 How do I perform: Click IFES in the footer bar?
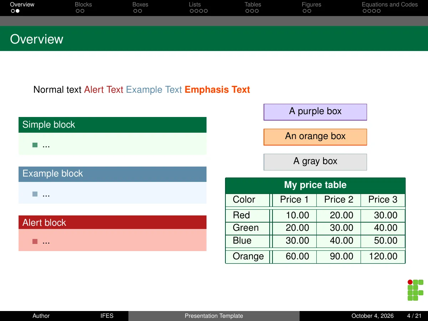tap(107, 316)
